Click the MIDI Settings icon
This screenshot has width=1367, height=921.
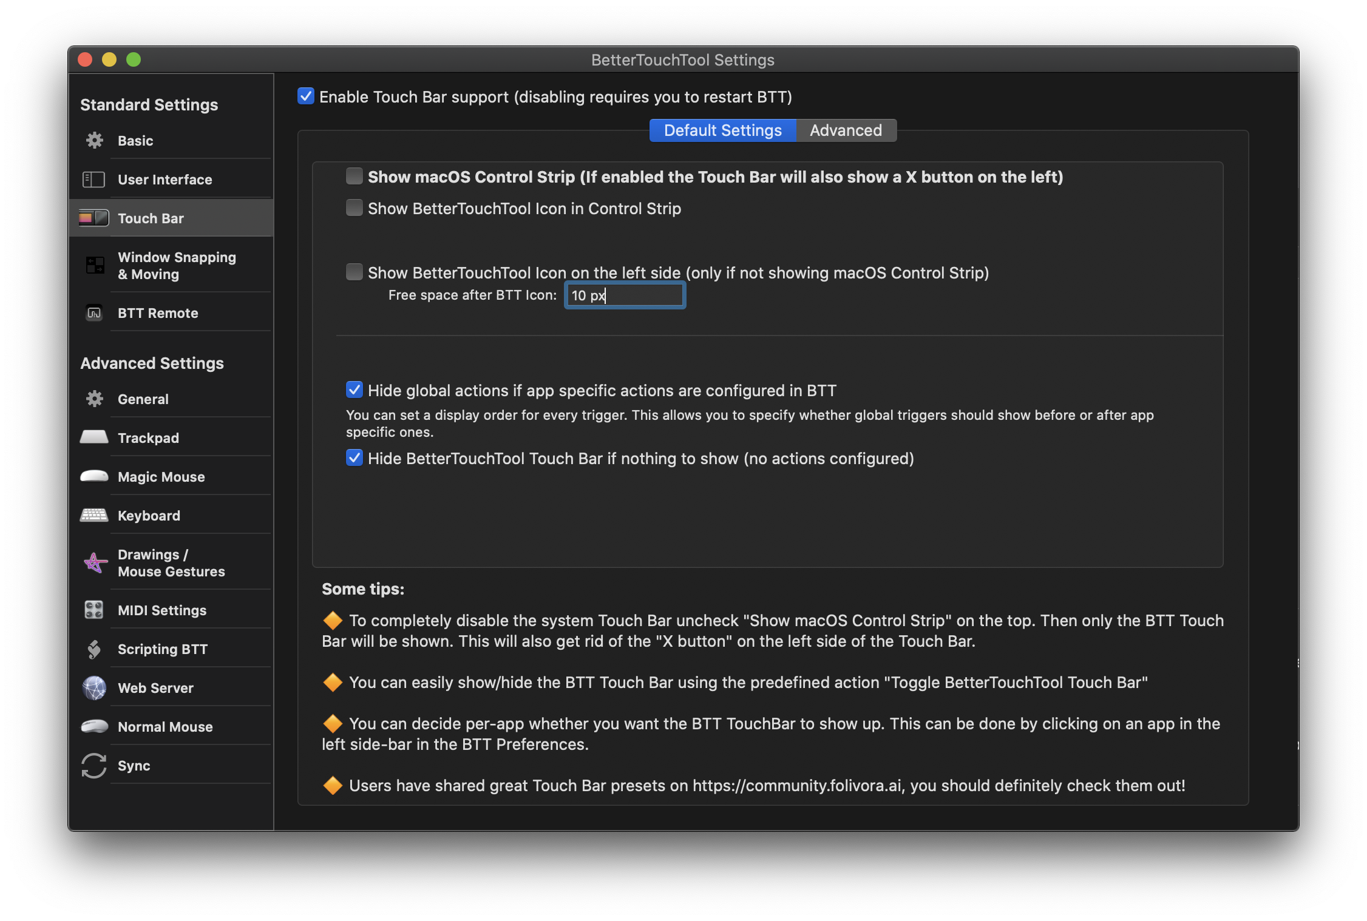click(94, 610)
